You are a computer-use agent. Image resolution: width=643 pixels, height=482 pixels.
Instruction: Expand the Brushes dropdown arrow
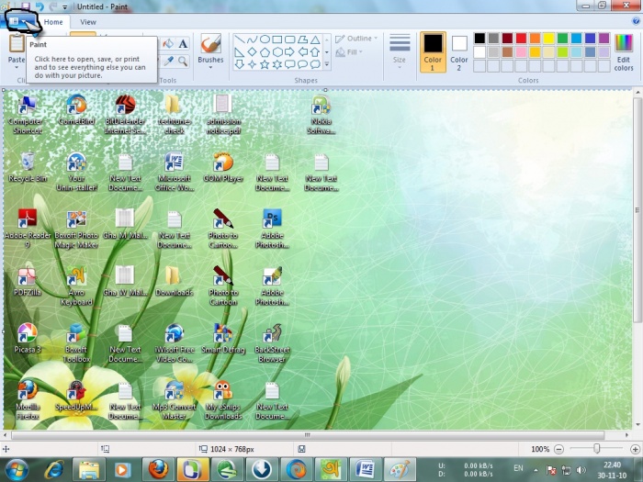point(210,68)
